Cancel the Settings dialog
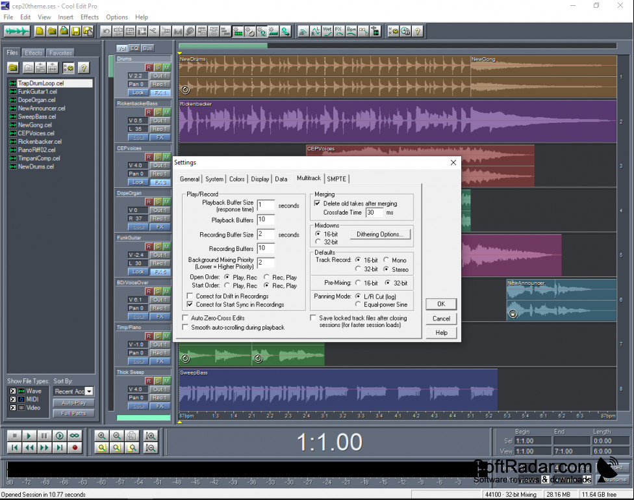 [x=441, y=319]
